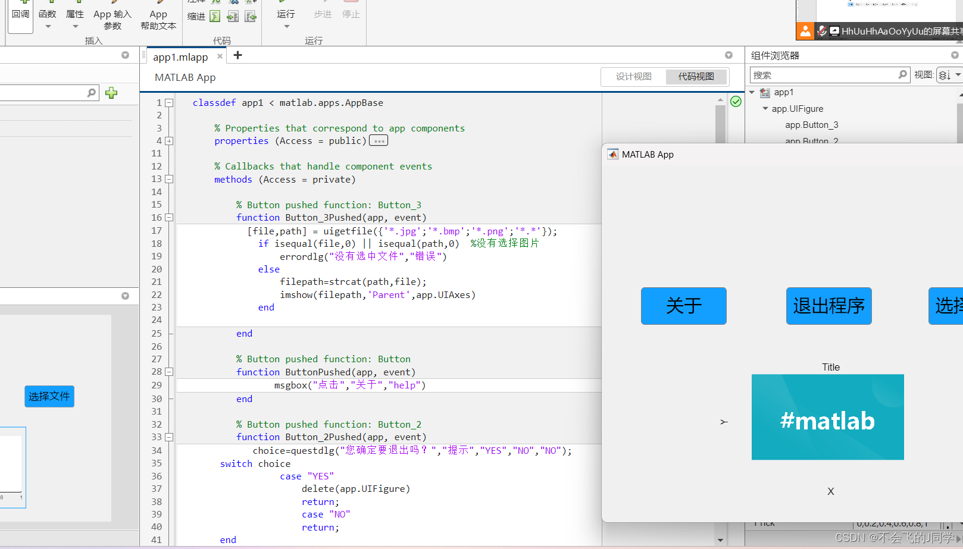Click the 关于 button in running app

684,306
